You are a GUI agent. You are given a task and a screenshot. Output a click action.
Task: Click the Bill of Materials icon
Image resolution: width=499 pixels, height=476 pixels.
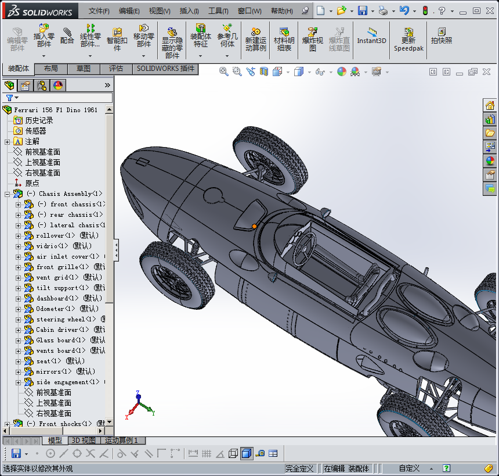coord(284,40)
